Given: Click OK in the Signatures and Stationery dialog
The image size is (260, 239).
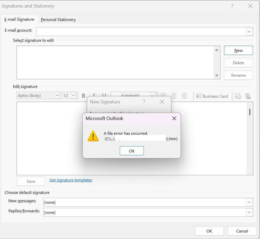Looking at the screenshot, I should tap(209, 231).
